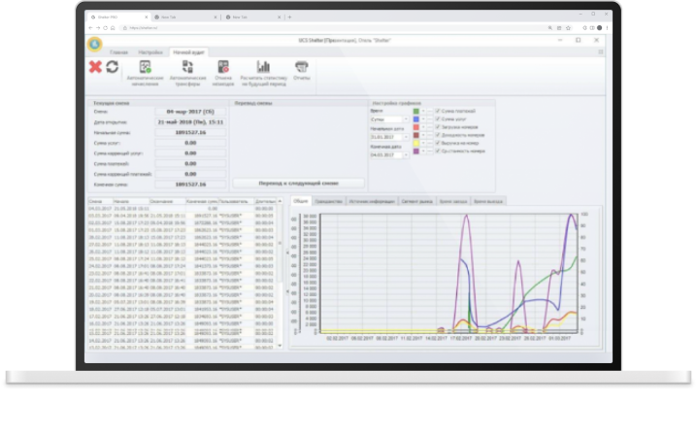Image resolution: width=697 pixels, height=437 pixels.
Task: Click the browser home icon
Action: coord(113,28)
